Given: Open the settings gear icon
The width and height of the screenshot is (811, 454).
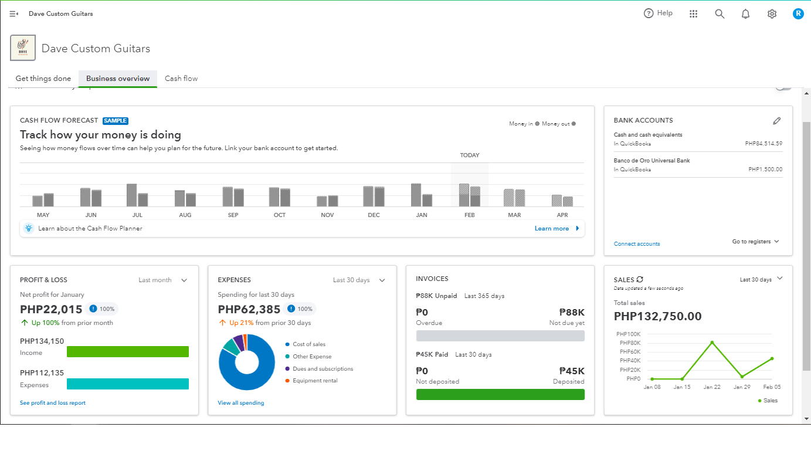Looking at the screenshot, I should tap(772, 14).
